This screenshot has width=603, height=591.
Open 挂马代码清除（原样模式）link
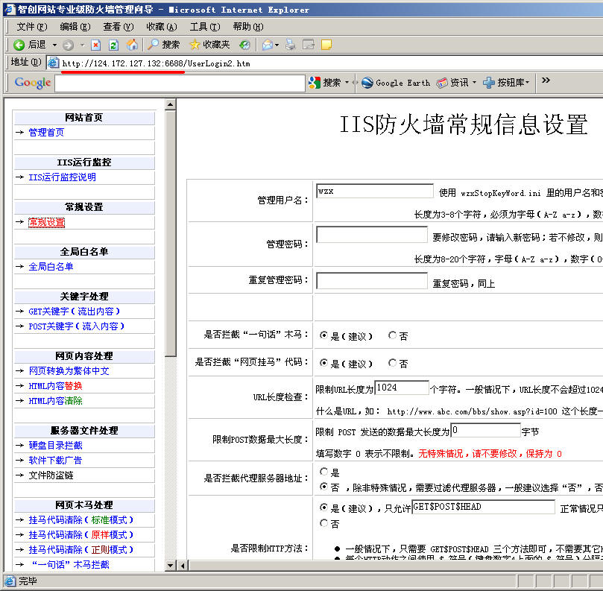coord(81,535)
